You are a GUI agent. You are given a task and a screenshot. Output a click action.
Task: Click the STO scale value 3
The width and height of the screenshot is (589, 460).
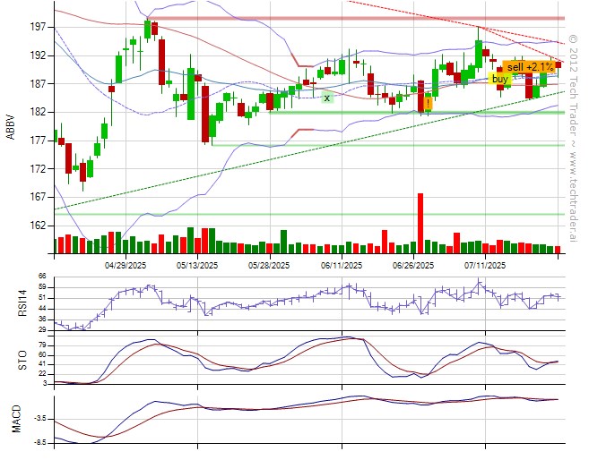[x=45, y=384]
